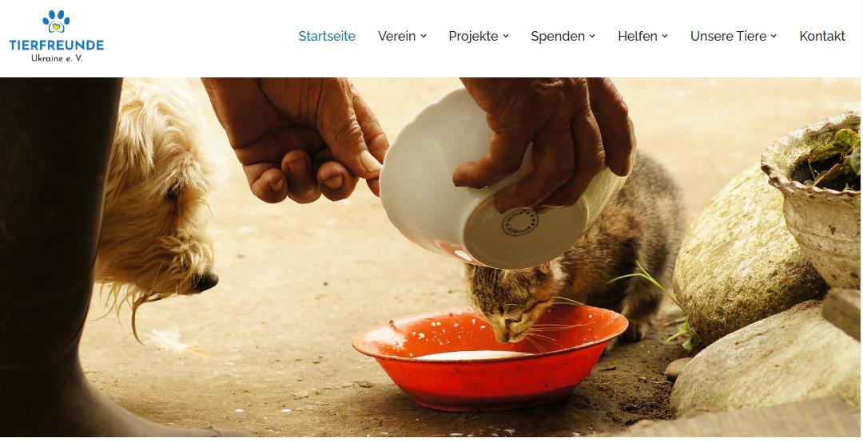The height and width of the screenshot is (442, 863).
Task: Click the paw print logo icon
Action: click(x=56, y=22)
